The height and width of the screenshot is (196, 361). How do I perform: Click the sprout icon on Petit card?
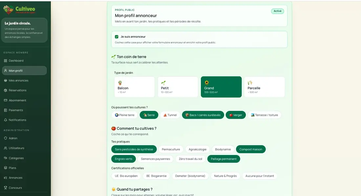(163, 83)
